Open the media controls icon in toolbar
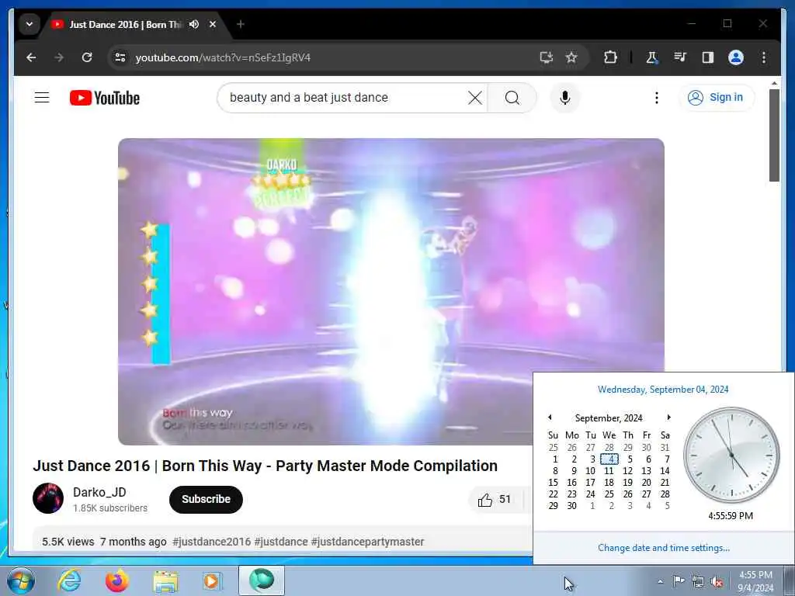This screenshot has height=596, width=795. [680, 57]
